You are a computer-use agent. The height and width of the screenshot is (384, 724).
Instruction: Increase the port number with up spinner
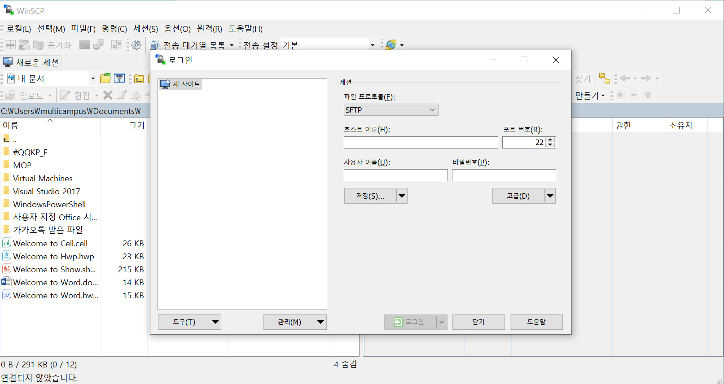[x=551, y=140]
